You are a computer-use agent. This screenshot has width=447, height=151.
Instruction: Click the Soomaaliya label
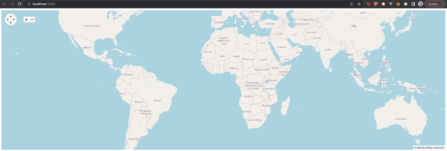[x=286, y=72]
